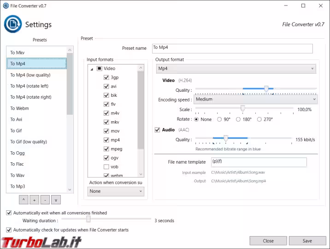The width and height of the screenshot is (330, 249).
Task: Toggle automatically exit when conversions finished
Action: point(9,213)
